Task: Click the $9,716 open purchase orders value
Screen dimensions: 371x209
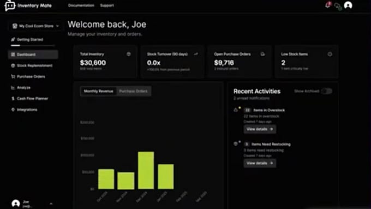Action: 224,63
